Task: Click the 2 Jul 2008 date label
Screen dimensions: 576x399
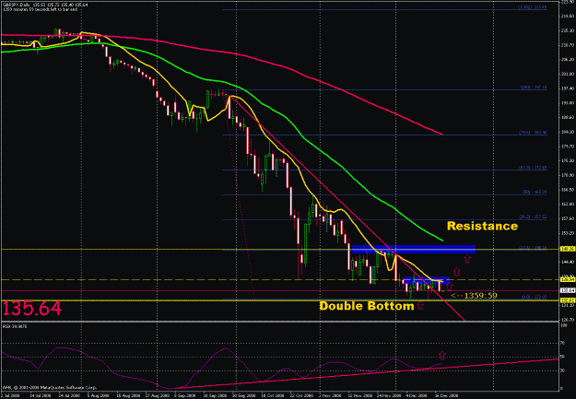Action: click(x=9, y=395)
